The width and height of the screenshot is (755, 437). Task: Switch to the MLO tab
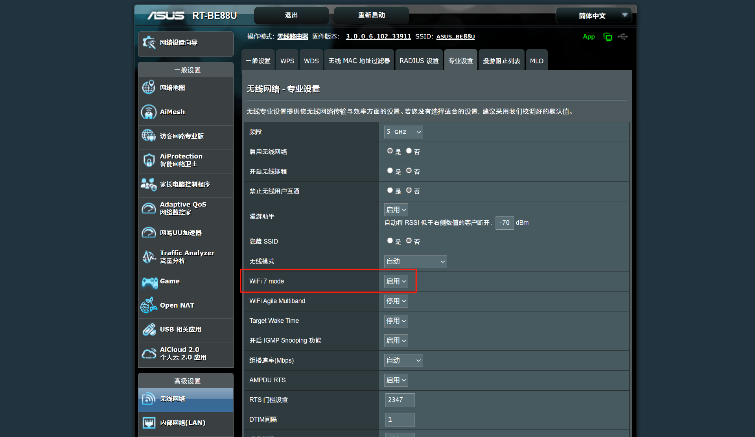(536, 61)
